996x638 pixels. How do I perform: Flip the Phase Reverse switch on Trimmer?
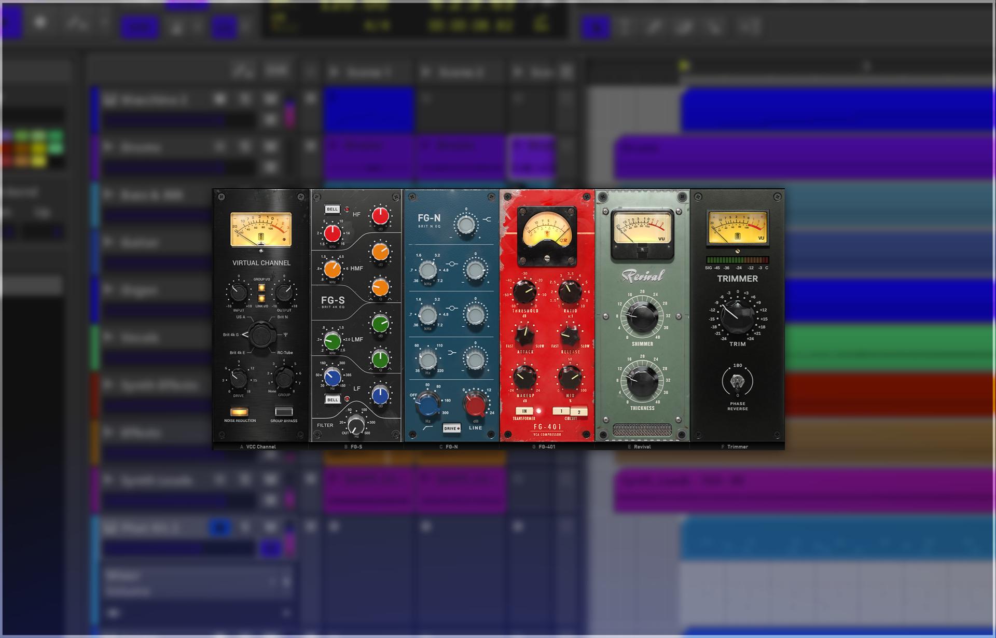[x=737, y=382]
